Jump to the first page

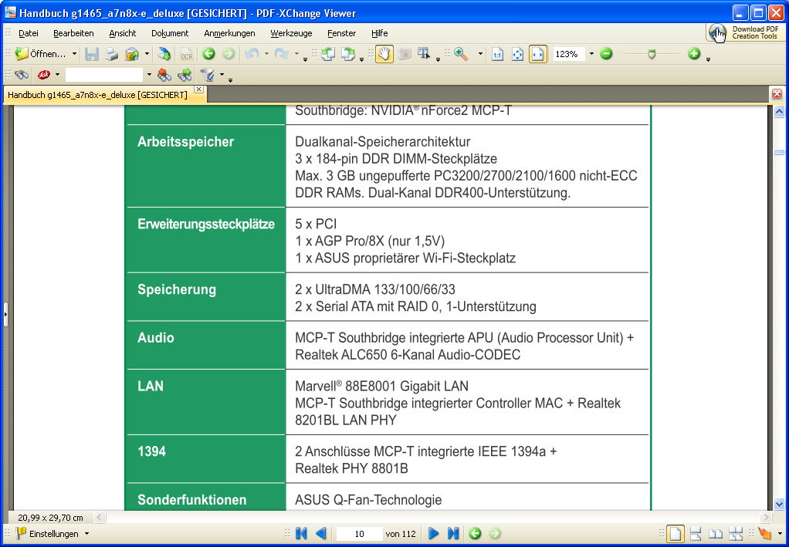pos(301,534)
